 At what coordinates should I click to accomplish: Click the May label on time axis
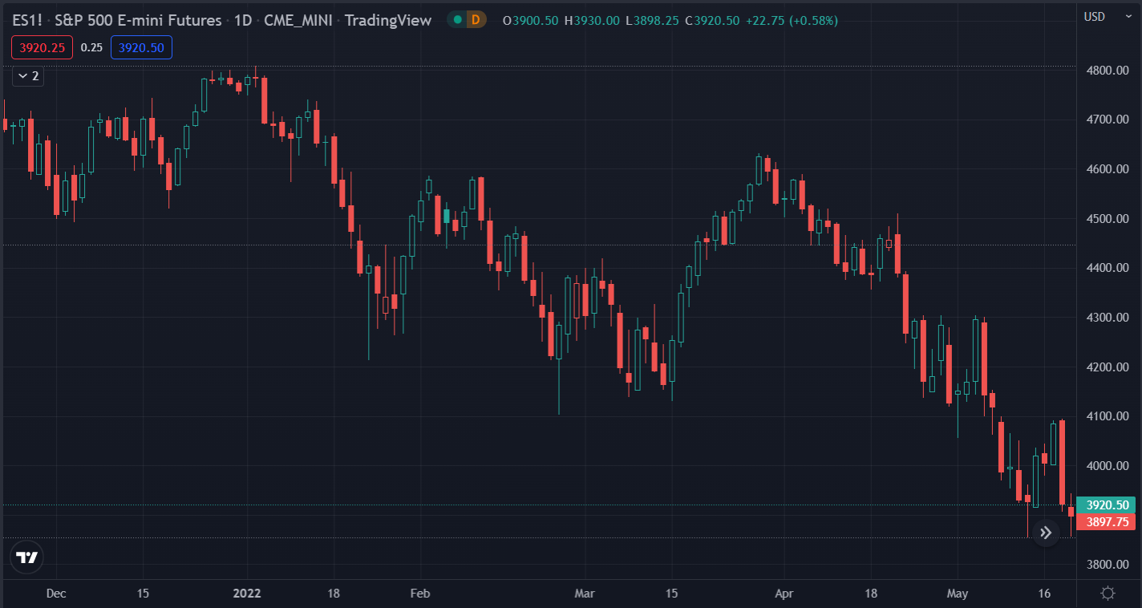(958, 594)
